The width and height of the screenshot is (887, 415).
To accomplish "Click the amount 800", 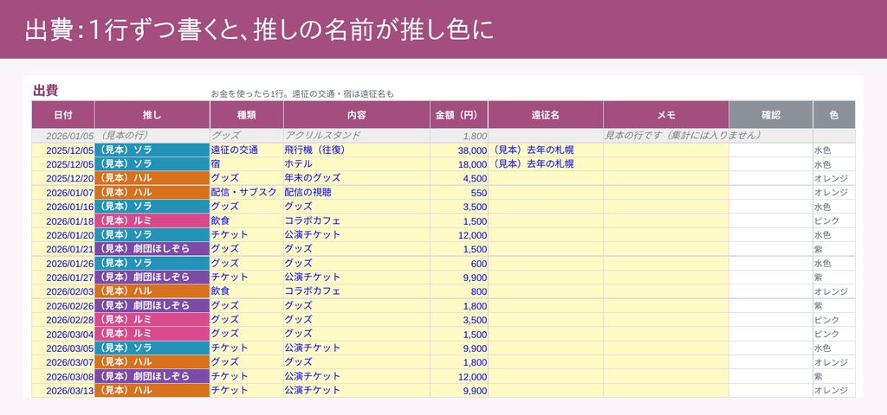I will pyautogui.click(x=459, y=291).
